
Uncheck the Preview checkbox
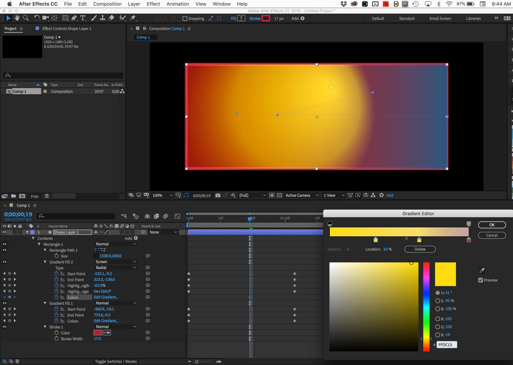click(x=481, y=280)
